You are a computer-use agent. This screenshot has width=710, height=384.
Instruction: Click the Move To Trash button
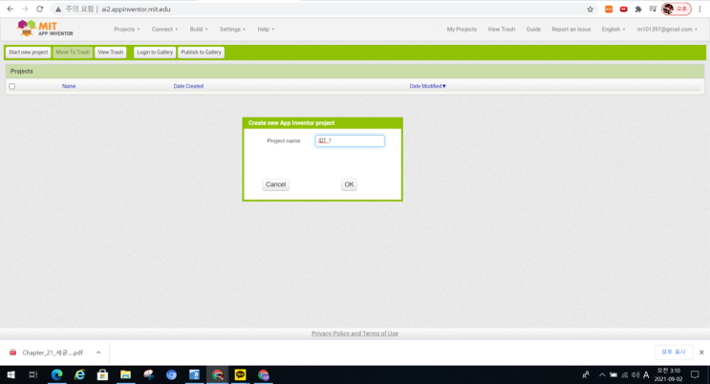point(73,53)
